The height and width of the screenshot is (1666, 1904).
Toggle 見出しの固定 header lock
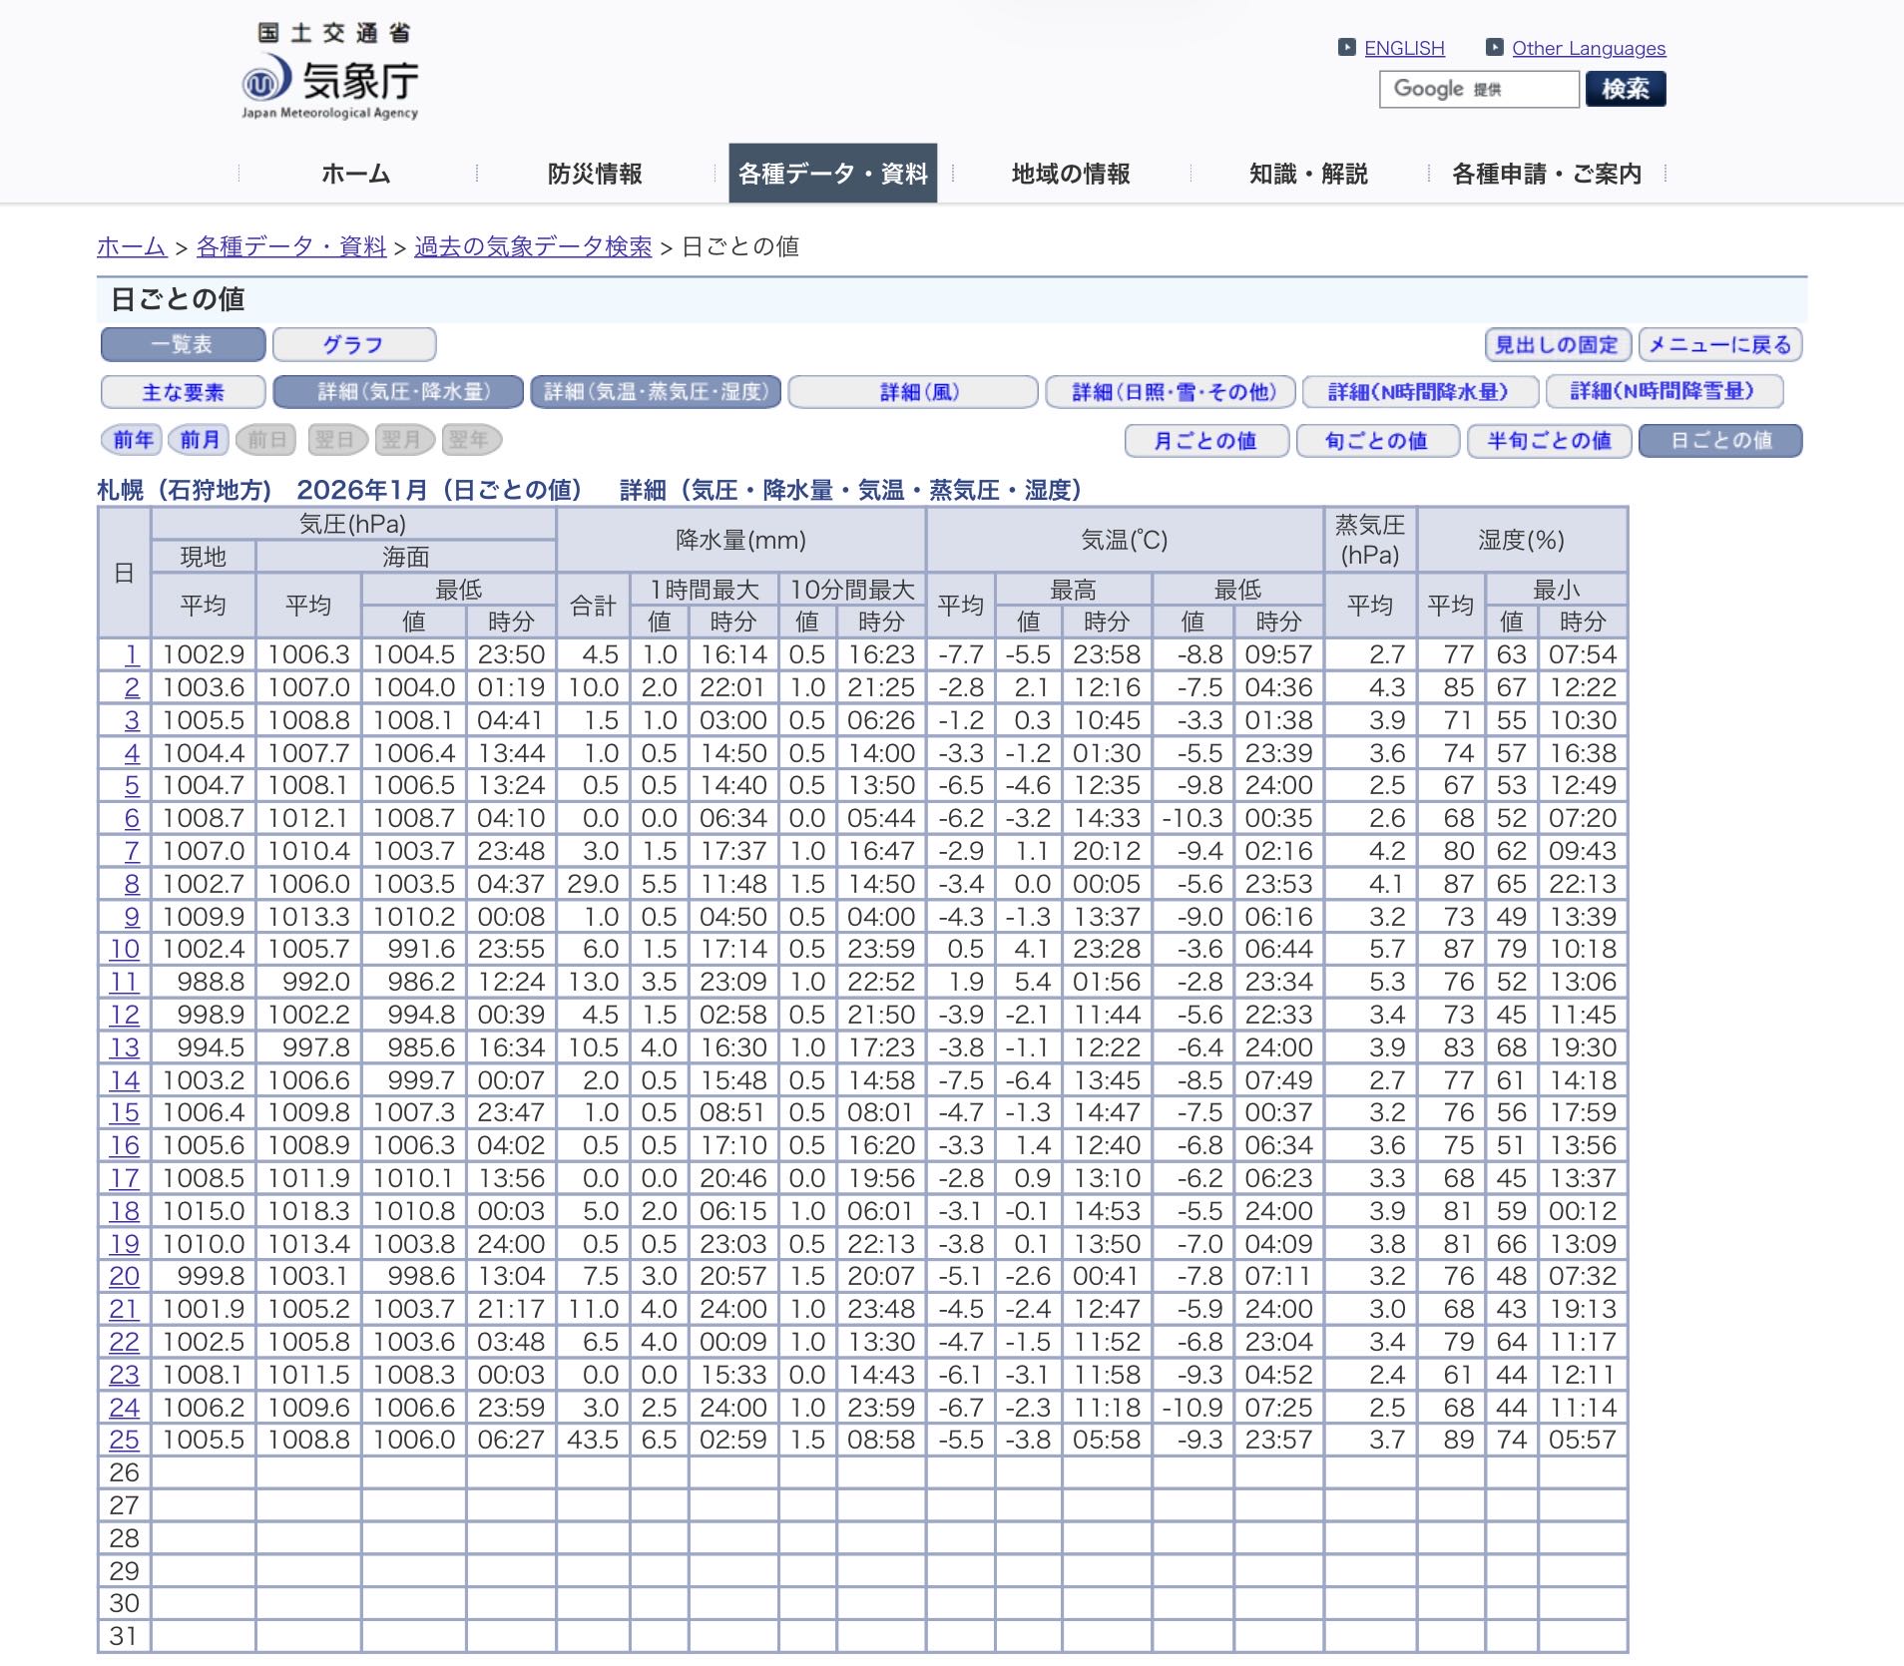tap(1557, 344)
